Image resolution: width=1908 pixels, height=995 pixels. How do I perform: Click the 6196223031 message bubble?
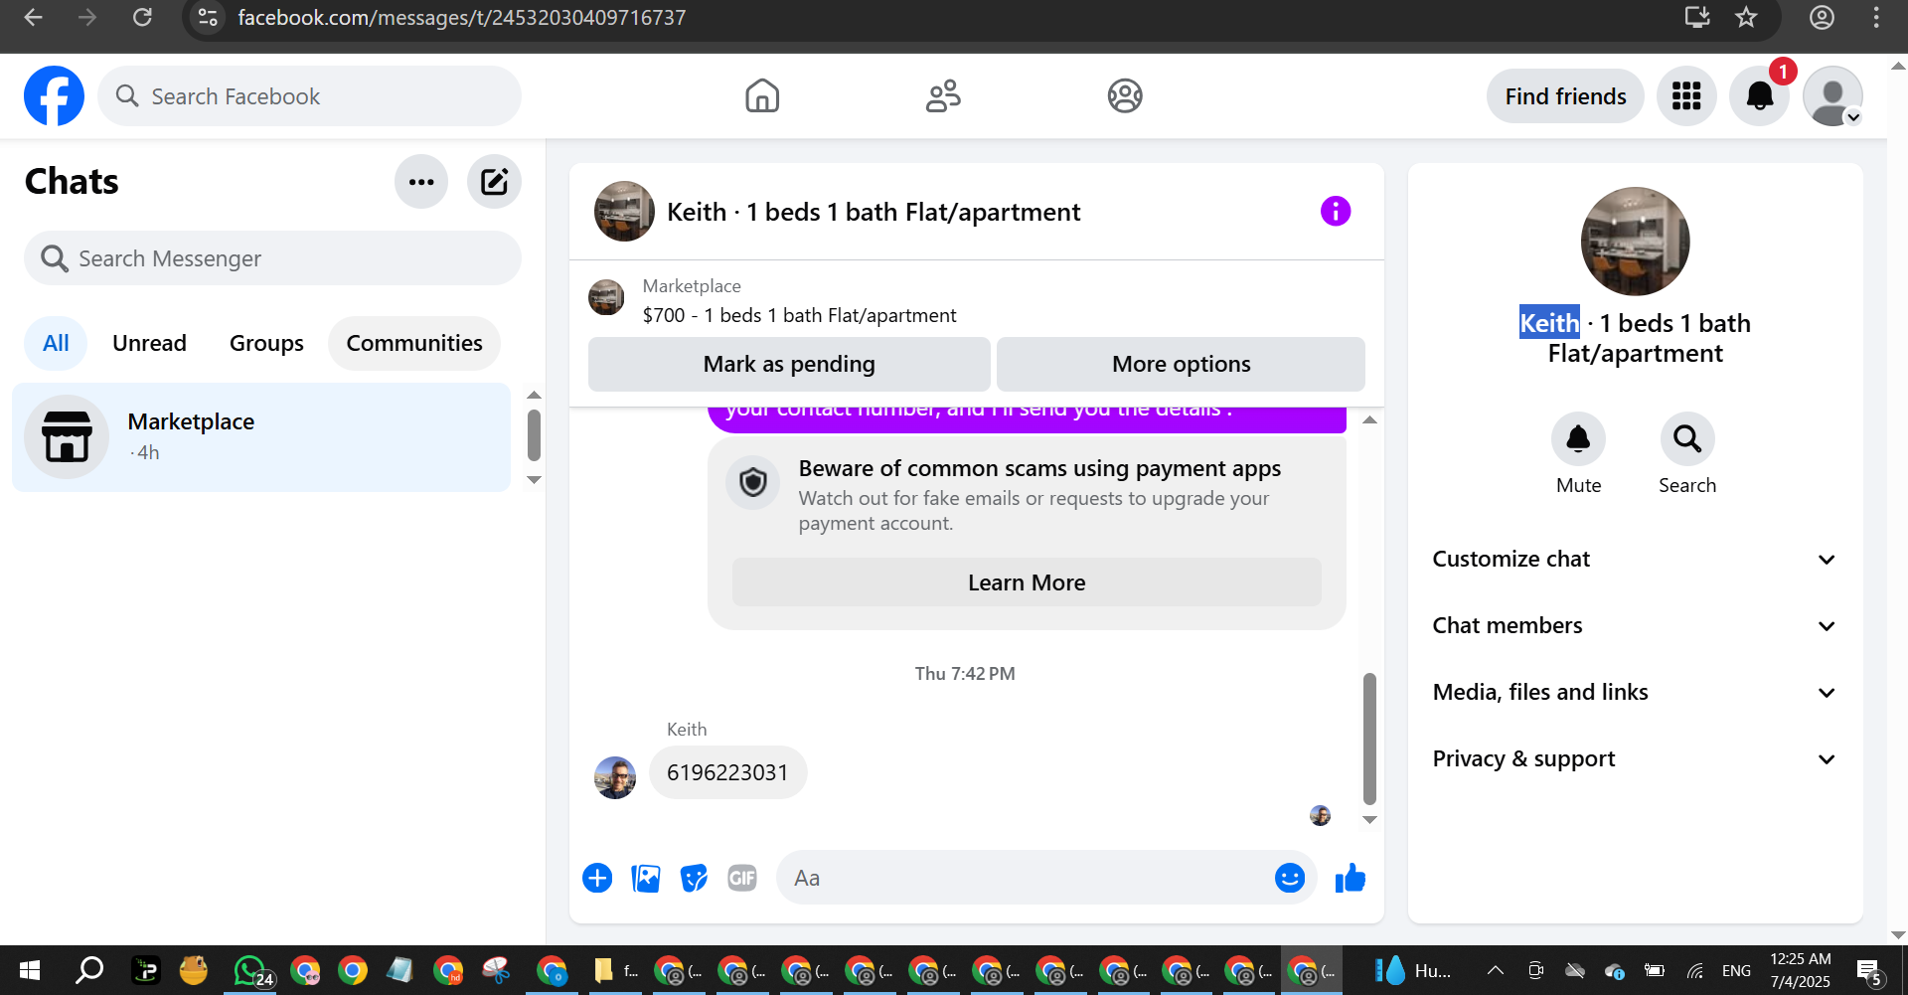click(x=727, y=772)
